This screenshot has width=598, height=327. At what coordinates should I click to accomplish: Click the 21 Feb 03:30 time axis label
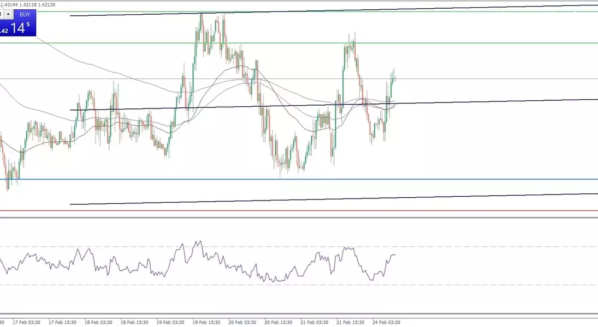pos(315,323)
